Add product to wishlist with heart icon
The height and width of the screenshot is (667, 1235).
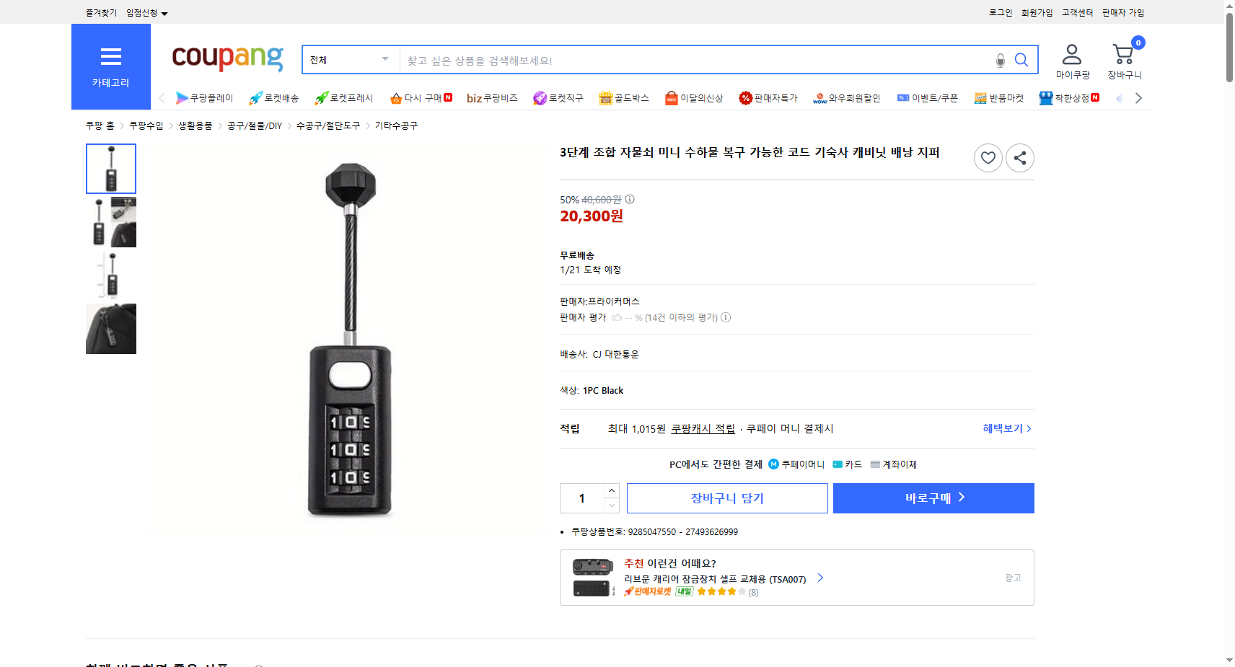(x=988, y=158)
